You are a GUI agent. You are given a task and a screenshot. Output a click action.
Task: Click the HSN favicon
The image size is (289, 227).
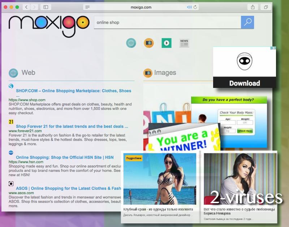[x=11, y=152]
